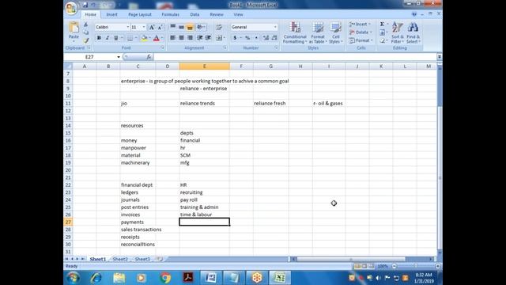Switch to the Sheet2 worksheet tab

[120, 259]
